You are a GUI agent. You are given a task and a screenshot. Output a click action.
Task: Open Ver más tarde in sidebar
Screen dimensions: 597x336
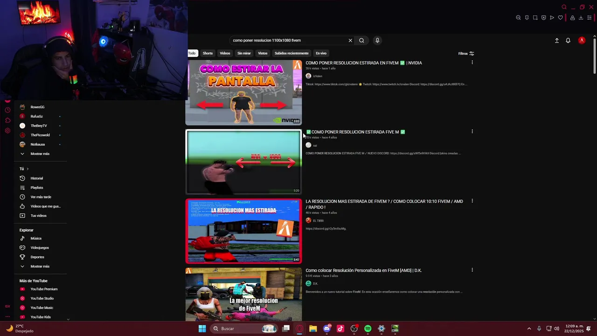click(41, 197)
